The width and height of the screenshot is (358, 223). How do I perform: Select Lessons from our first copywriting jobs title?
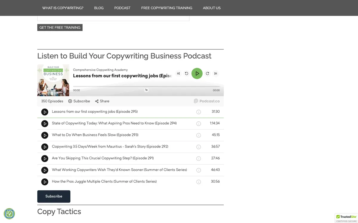(95, 111)
